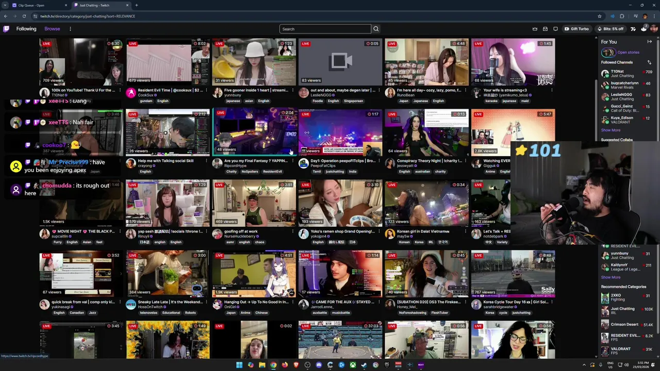Open the user avatar menu
Screen dimensions: 660x371
pyautogui.click(x=654, y=29)
